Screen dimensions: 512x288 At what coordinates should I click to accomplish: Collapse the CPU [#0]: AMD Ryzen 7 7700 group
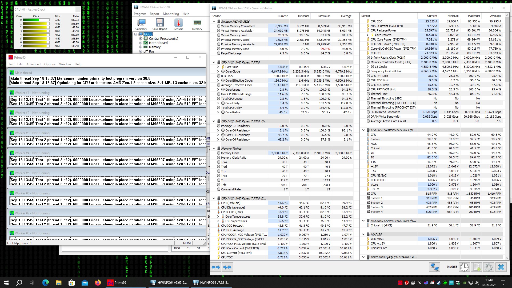click(214, 62)
